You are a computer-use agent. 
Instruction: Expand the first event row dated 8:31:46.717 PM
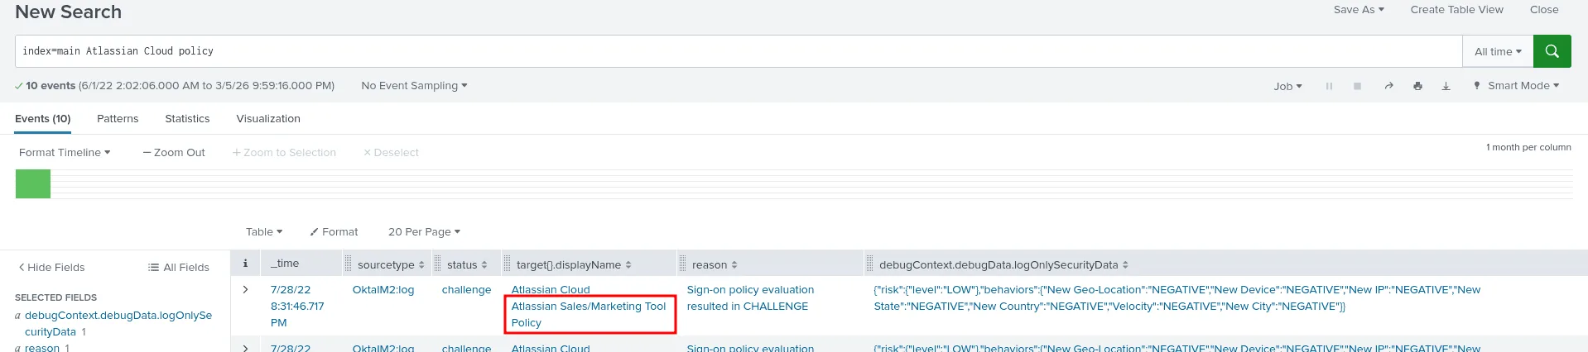pos(245,290)
